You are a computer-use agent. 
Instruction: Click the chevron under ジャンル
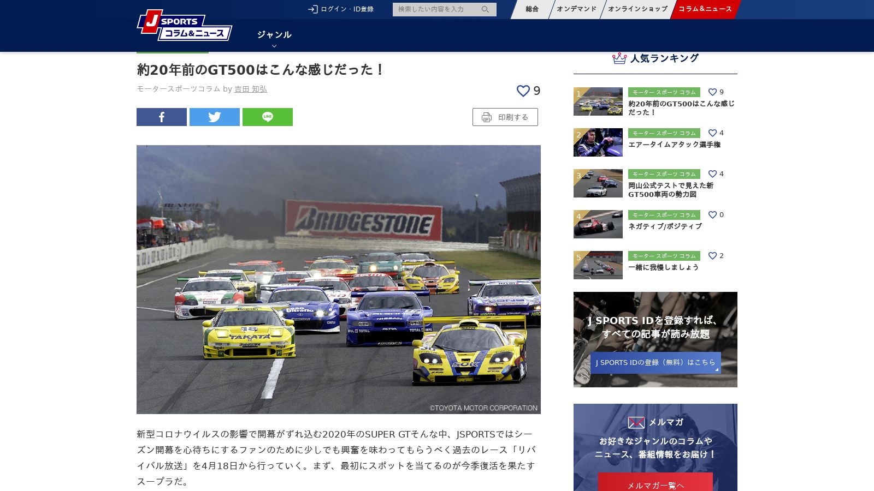pyautogui.click(x=274, y=46)
